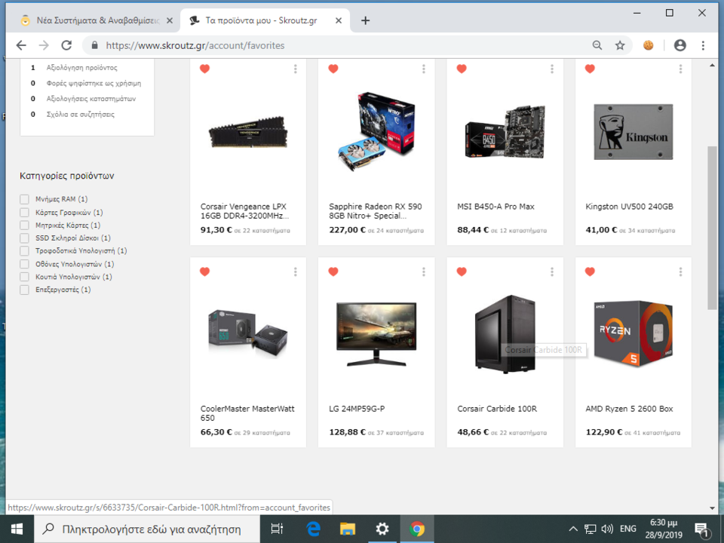Click the Sapphire Radeon graphics card image
Viewport: 724px width, 543px height.
[x=376, y=131]
